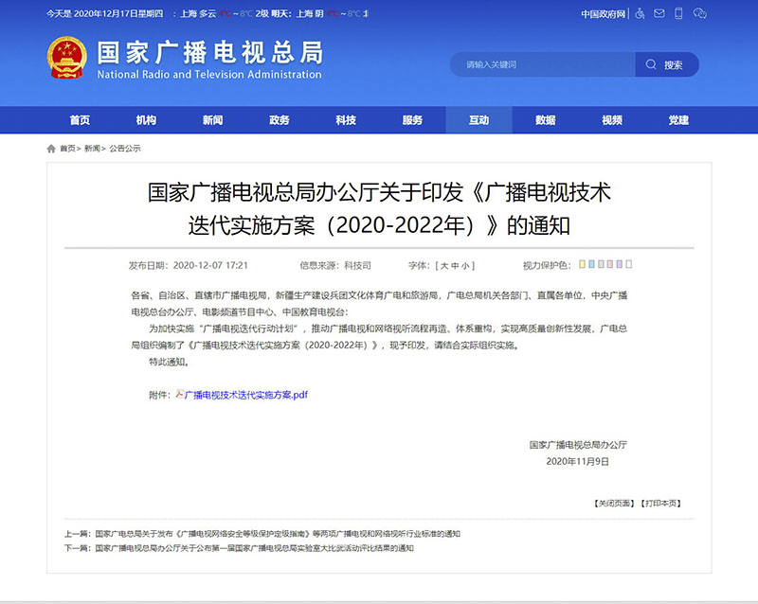Set font size to 小
The height and width of the screenshot is (604, 758).
pyautogui.click(x=465, y=266)
